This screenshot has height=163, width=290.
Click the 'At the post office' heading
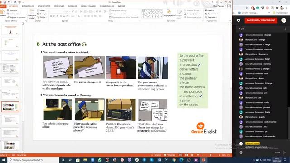pyautogui.click(x=61, y=44)
